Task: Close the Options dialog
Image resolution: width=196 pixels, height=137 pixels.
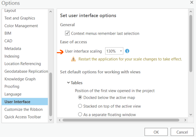Action: pos(192,2)
